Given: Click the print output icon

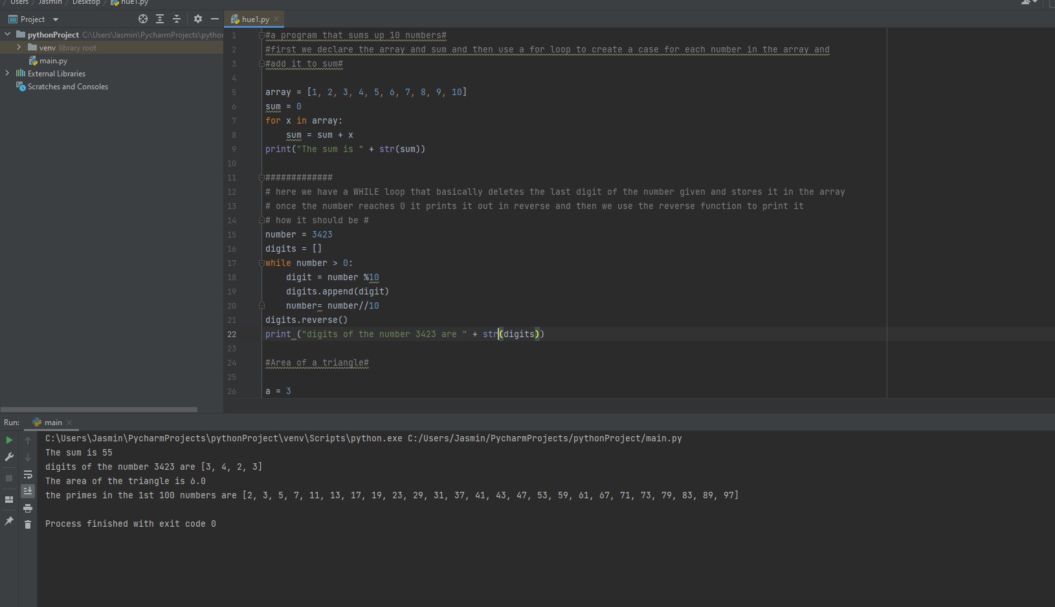Looking at the screenshot, I should (28, 508).
